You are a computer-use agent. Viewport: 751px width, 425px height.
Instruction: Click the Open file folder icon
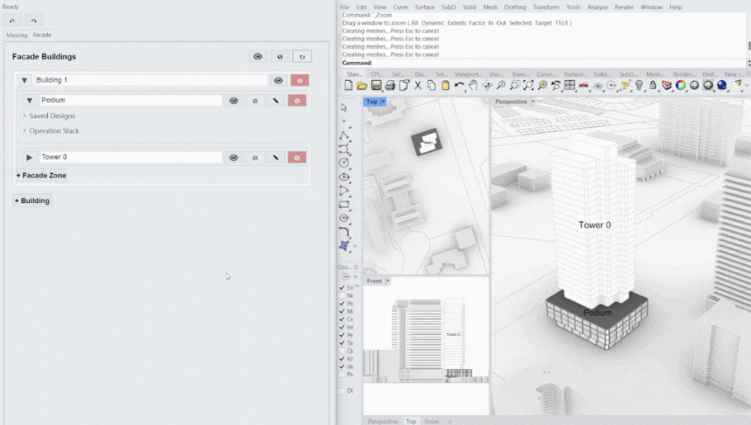point(362,85)
